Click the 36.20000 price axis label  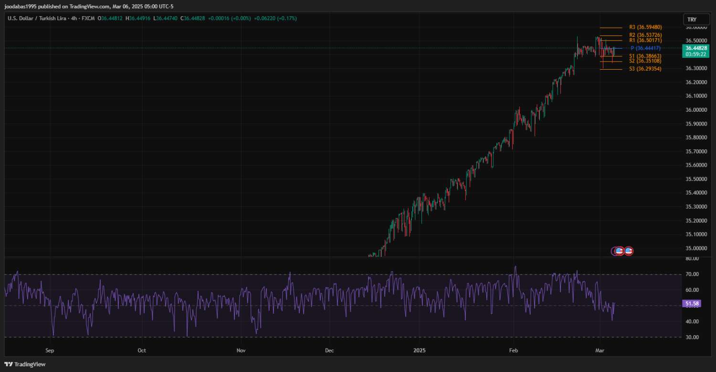coord(696,82)
